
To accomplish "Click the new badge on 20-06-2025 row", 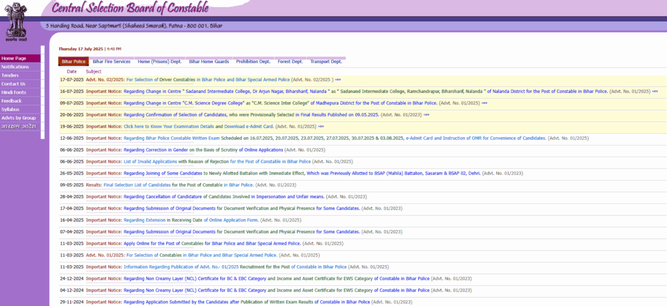I will tap(426, 114).
